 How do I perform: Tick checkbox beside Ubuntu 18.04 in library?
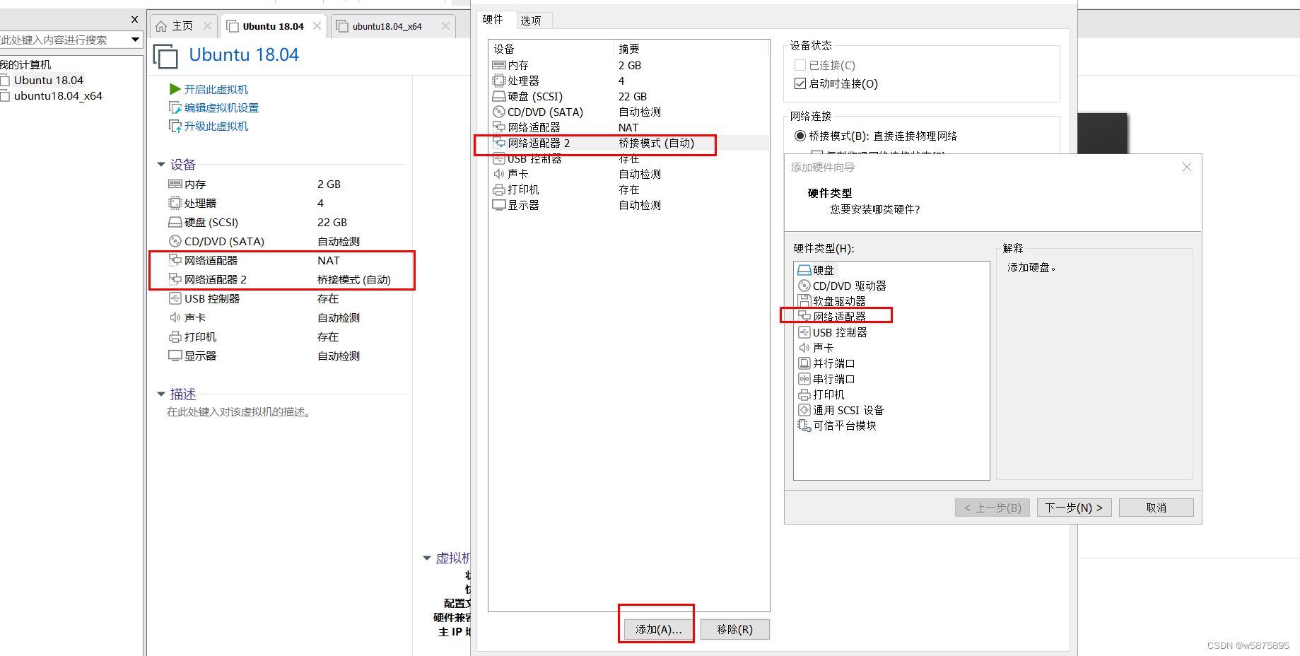[x=5, y=81]
